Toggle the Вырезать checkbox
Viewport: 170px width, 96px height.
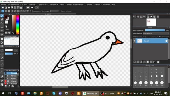(148, 37)
